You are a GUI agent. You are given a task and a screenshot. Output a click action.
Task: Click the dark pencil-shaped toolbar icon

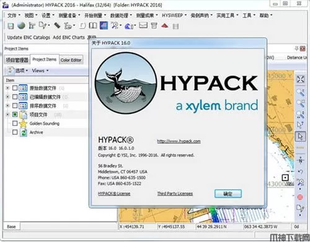click(57, 25)
